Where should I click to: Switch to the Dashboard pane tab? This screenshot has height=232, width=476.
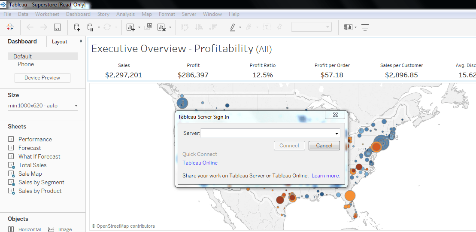(22, 41)
